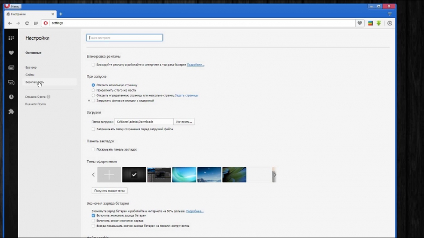Uncheck 'Включить экономию заряда батареи' checkbox
This screenshot has height=238, width=424.
pos(93,216)
